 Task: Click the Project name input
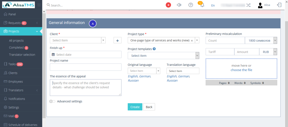pos(85,67)
